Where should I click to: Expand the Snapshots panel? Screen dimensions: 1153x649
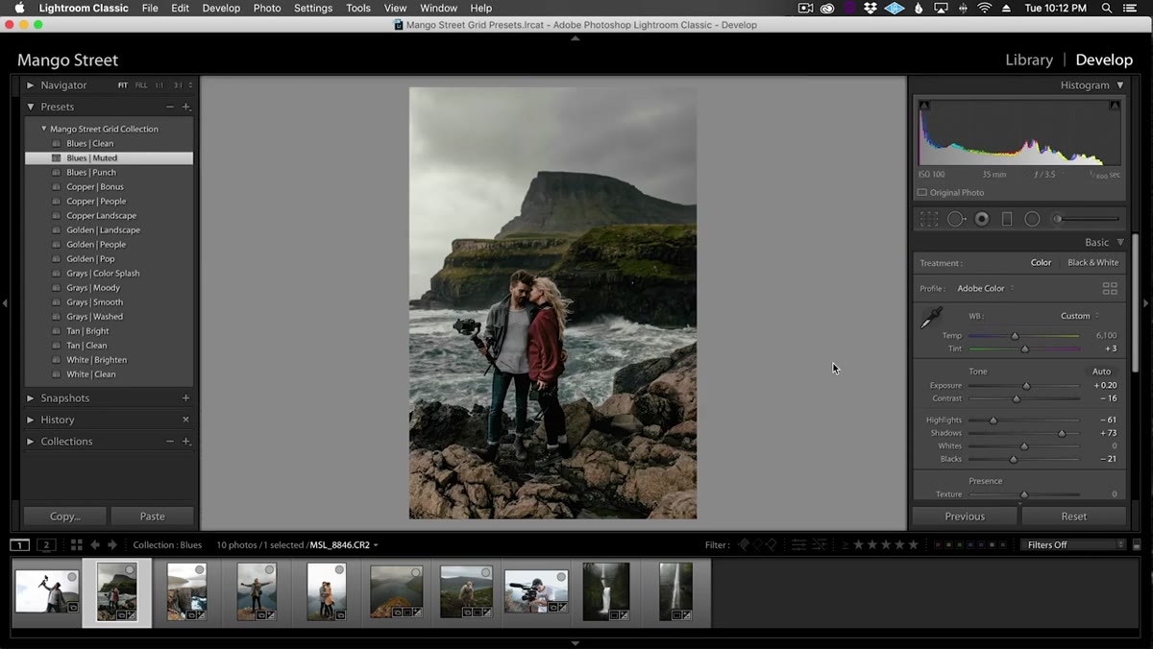coord(31,397)
